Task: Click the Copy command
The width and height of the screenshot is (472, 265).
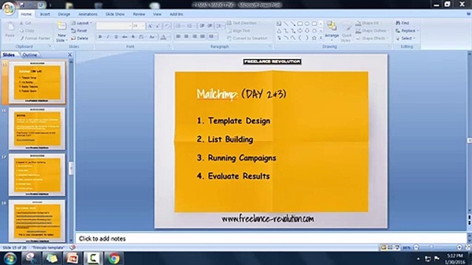Action: (27, 31)
